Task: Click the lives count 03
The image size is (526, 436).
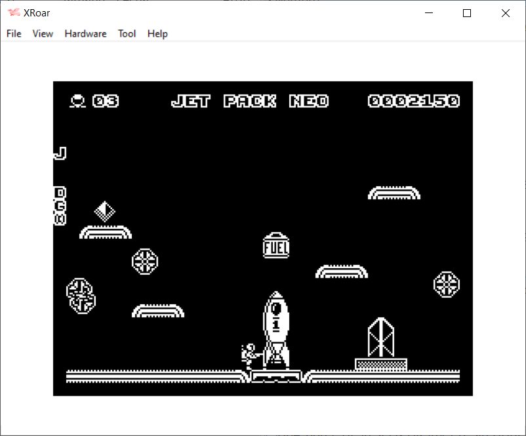Action: (106, 101)
